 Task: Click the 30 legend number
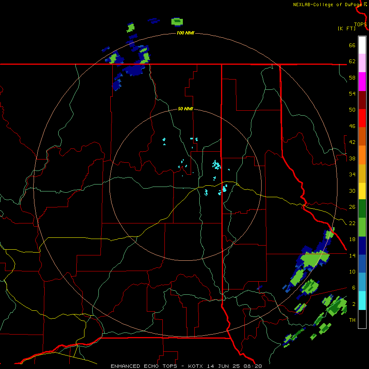click(352, 191)
